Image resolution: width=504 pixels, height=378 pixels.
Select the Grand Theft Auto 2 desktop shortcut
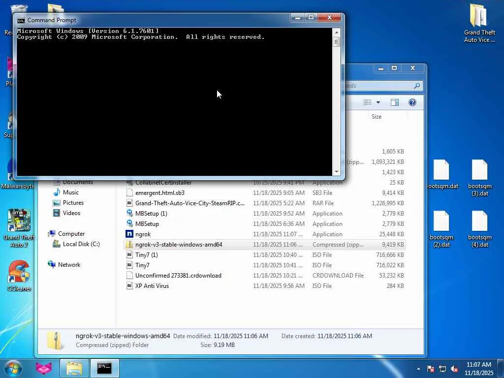(19, 228)
